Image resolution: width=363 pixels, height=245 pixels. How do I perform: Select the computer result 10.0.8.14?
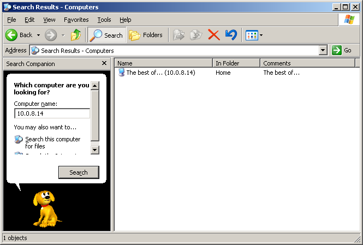point(160,73)
